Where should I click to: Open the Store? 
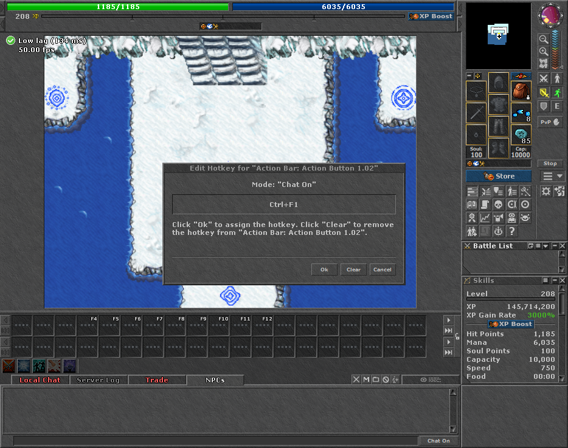click(499, 176)
